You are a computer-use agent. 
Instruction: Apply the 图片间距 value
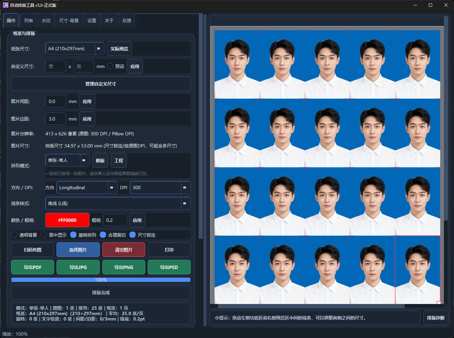[87, 101]
